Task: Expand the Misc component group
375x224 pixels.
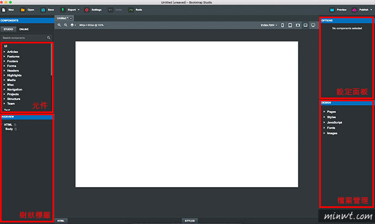Action: coord(4,85)
